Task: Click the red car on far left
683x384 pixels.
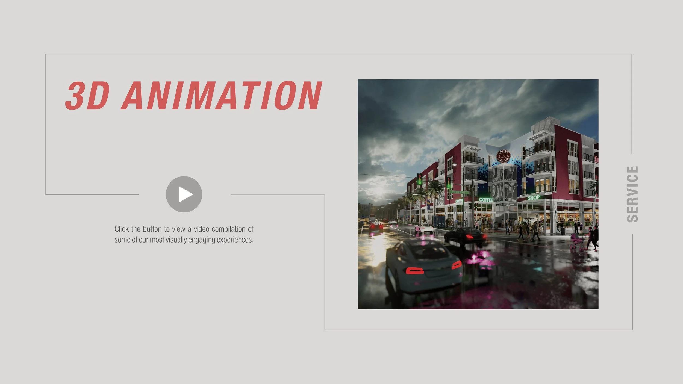Action: coord(376,226)
